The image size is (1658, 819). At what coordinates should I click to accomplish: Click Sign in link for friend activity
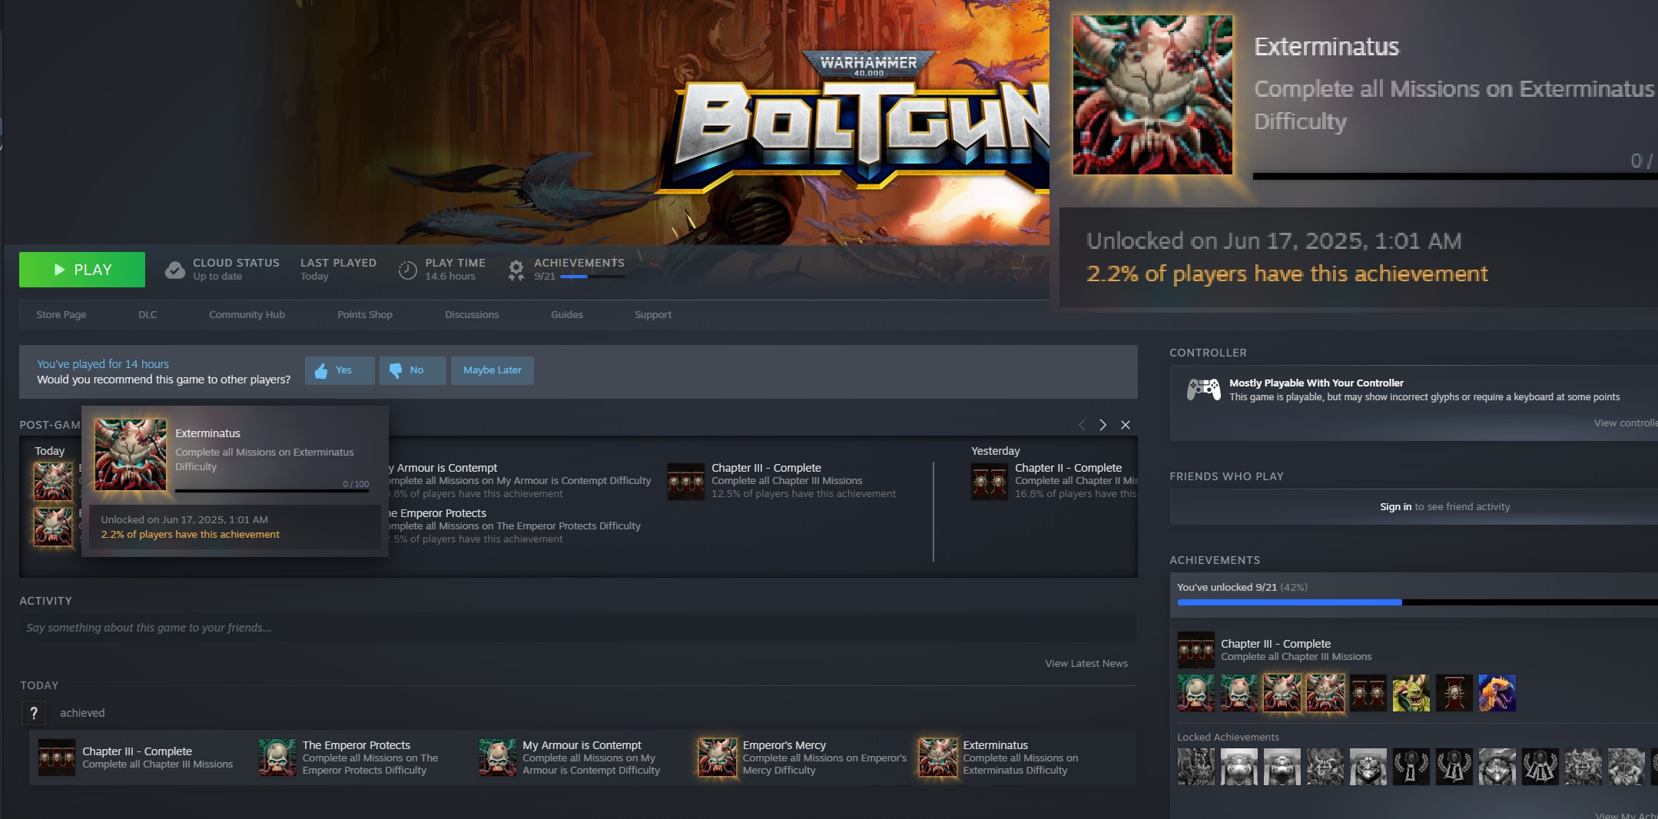click(x=1395, y=507)
